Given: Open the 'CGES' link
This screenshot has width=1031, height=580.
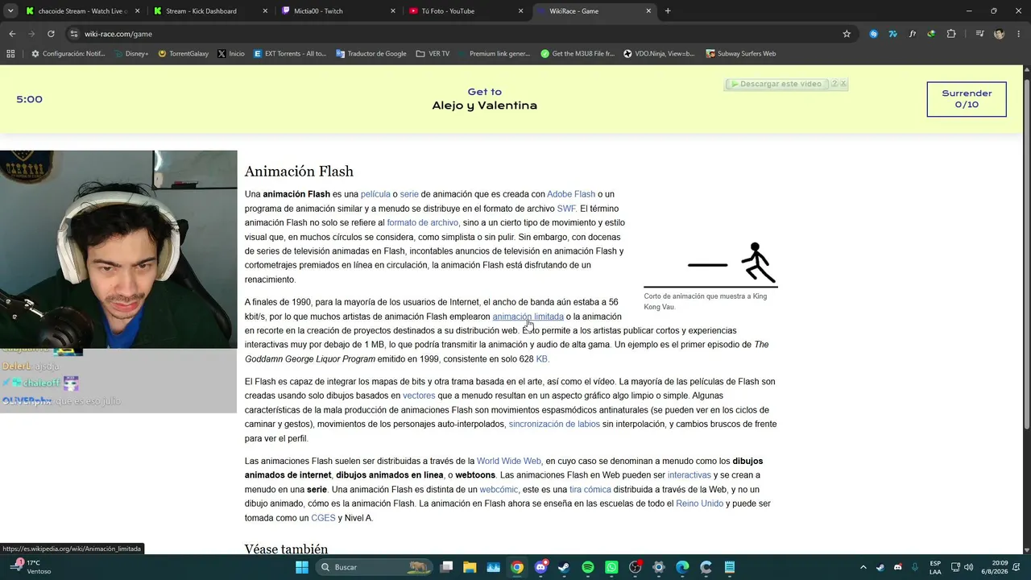Looking at the screenshot, I should (323, 518).
